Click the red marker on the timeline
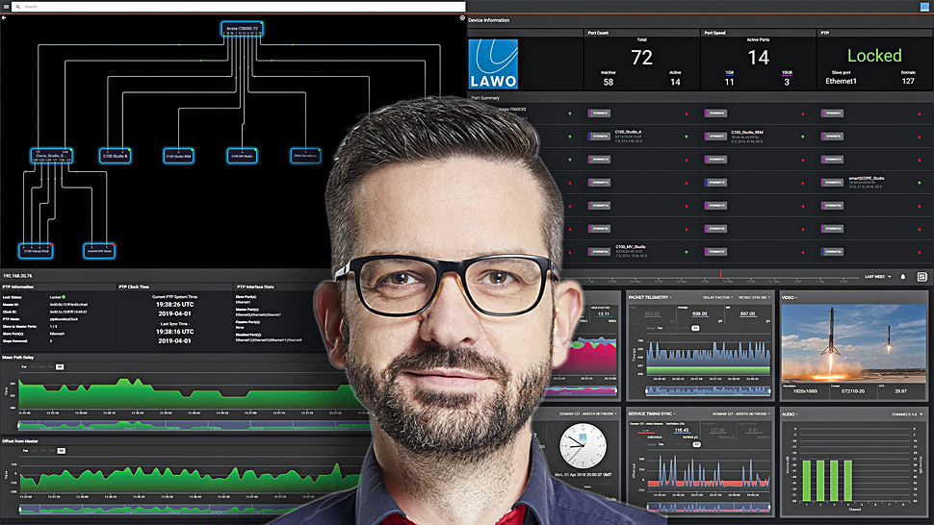 [x=720, y=275]
